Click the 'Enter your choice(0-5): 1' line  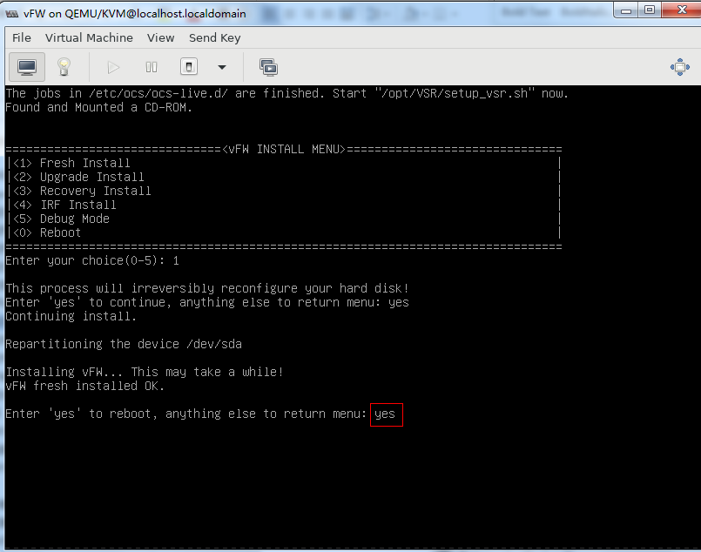(x=92, y=260)
